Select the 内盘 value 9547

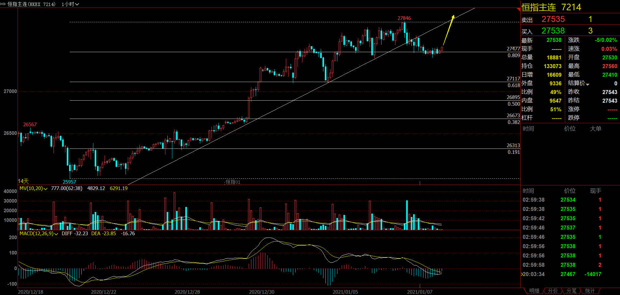[x=555, y=101]
